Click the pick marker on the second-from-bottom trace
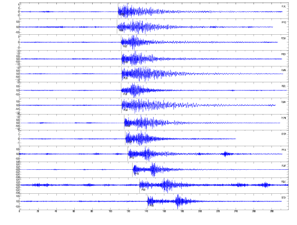Viewport: 297px width, 225px height. click(140, 186)
